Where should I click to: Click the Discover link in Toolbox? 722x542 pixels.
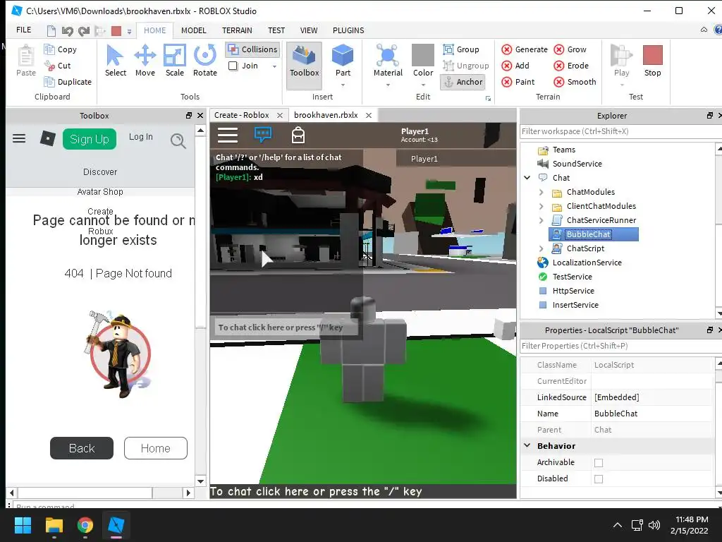pyautogui.click(x=100, y=172)
